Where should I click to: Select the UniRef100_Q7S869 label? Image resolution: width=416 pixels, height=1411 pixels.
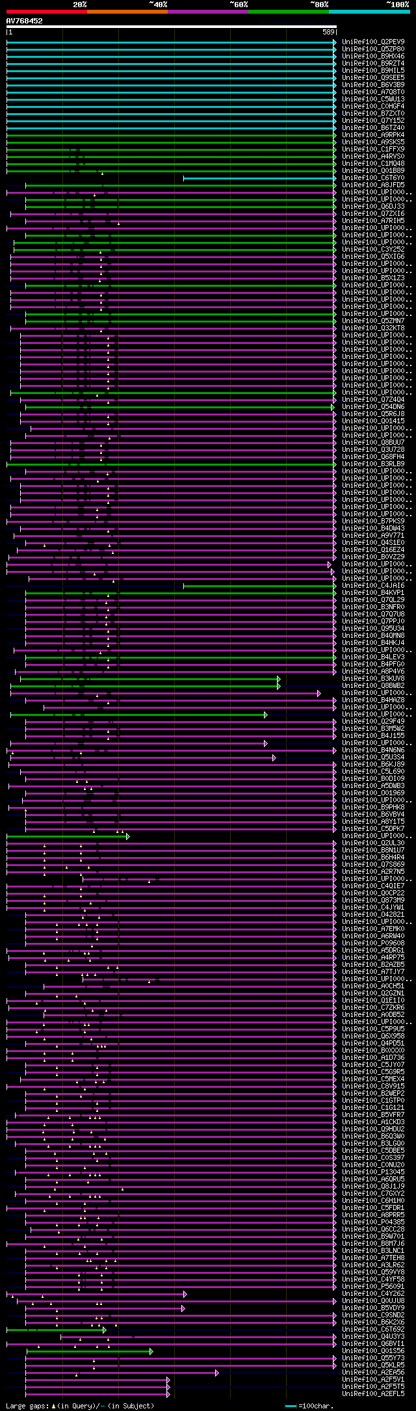[373, 864]
